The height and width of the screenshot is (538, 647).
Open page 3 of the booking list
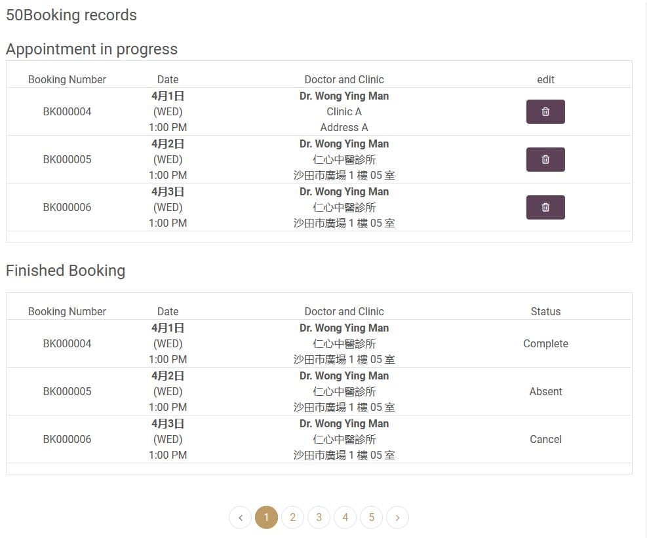click(319, 517)
